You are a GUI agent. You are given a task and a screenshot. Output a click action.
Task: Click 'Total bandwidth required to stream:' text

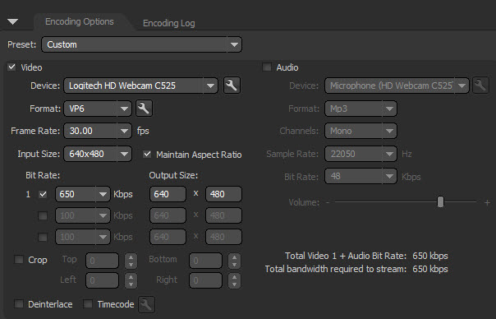point(336,269)
